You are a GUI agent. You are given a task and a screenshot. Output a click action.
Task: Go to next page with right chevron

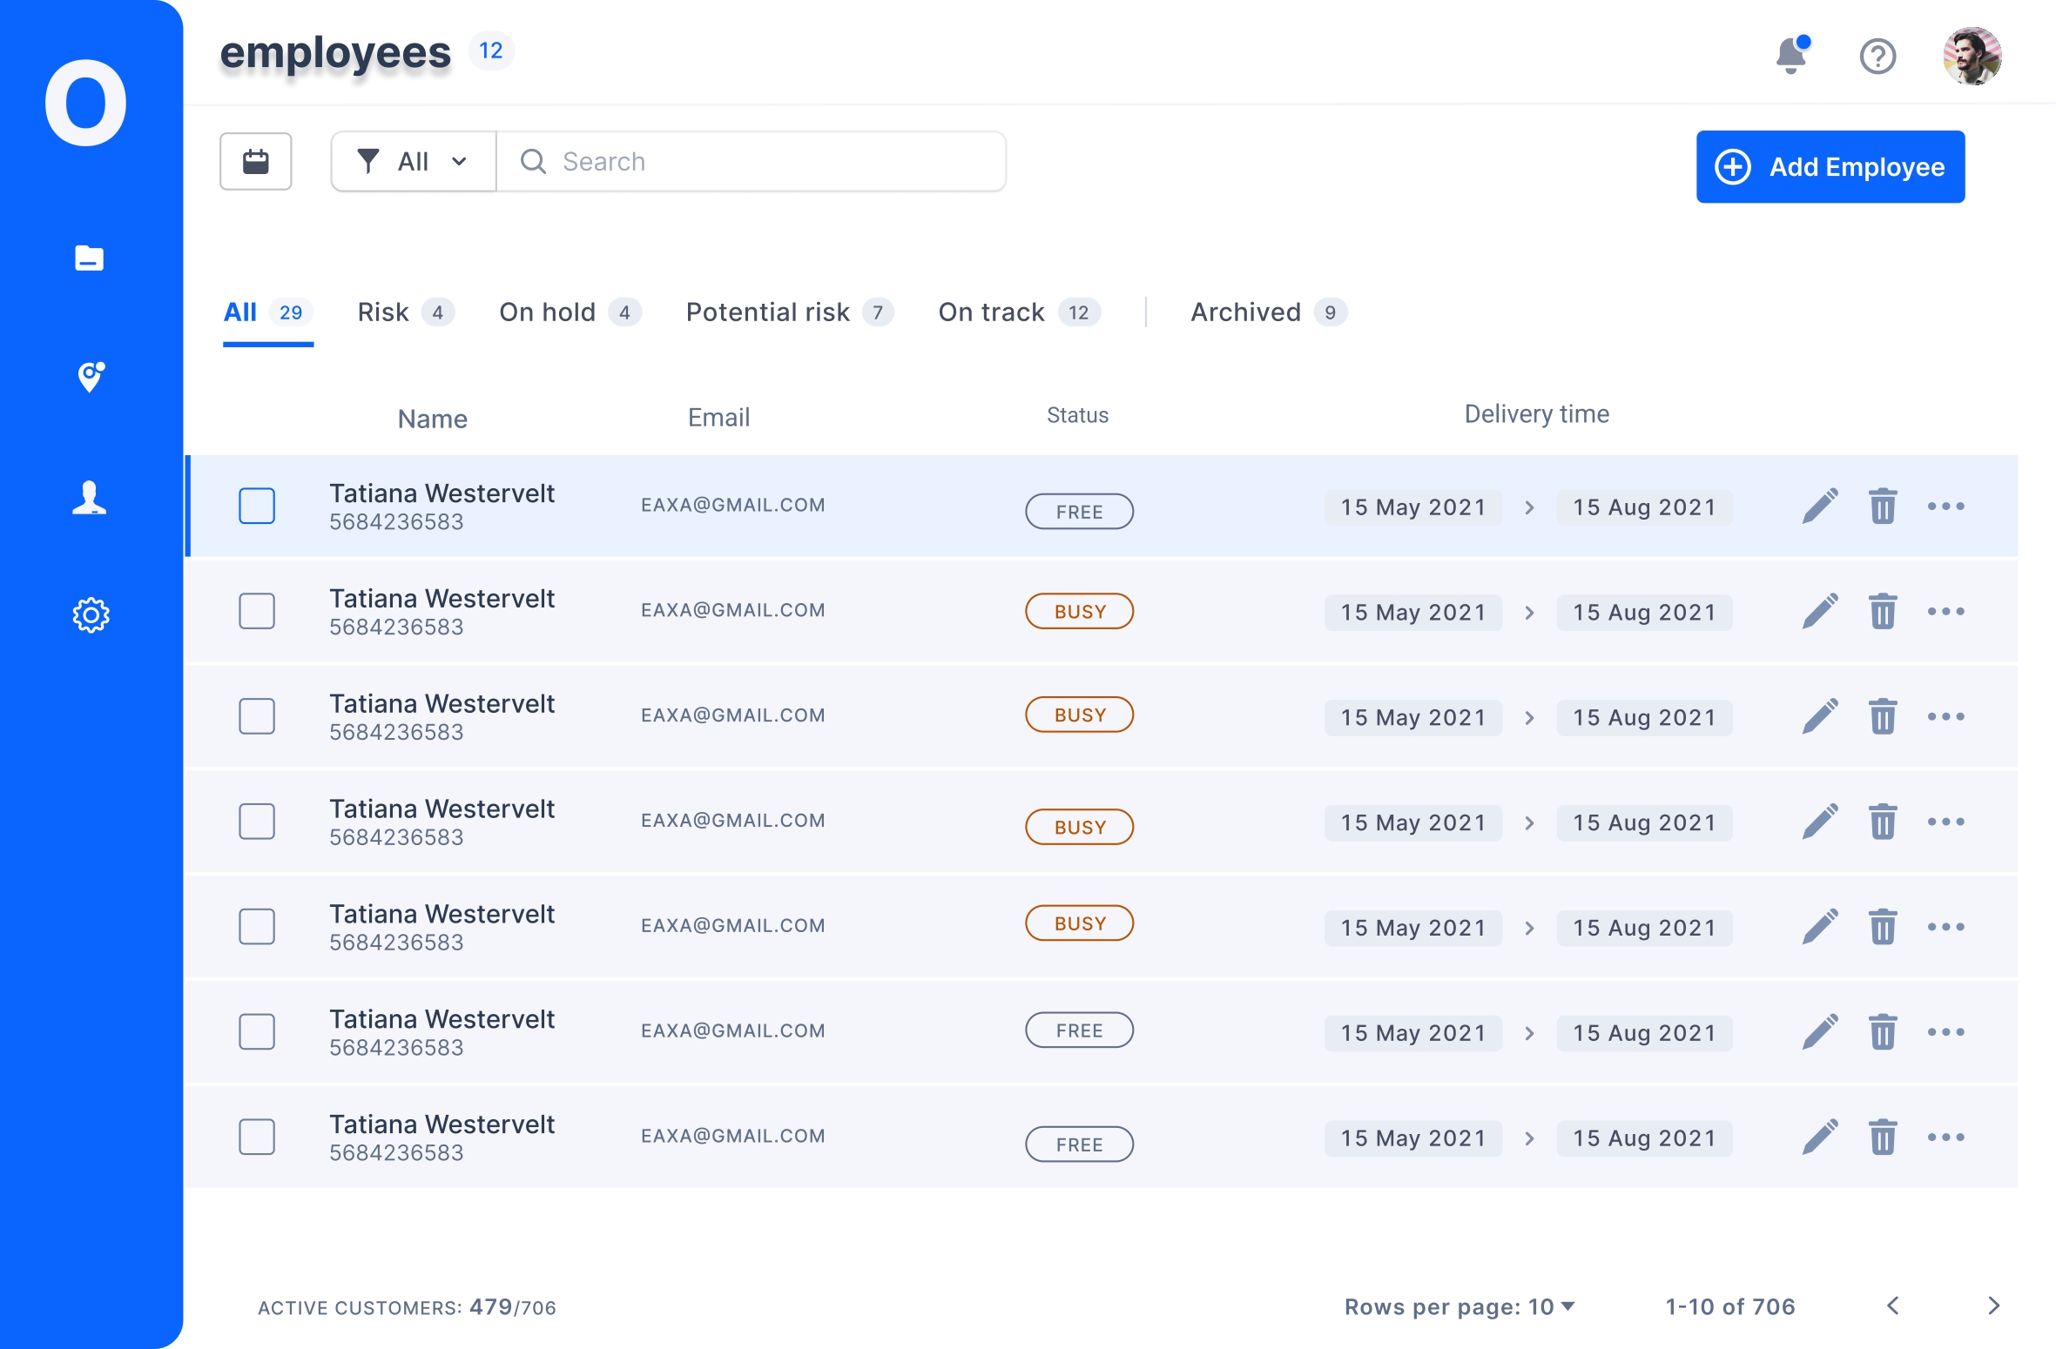click(x=1993, y=1305)
